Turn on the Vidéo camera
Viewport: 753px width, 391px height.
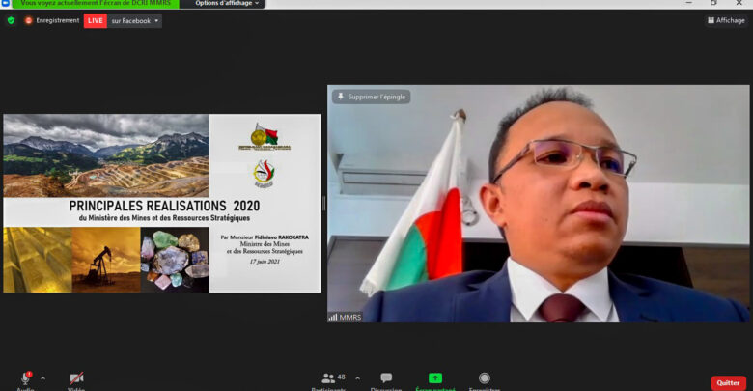pos(76,378)
